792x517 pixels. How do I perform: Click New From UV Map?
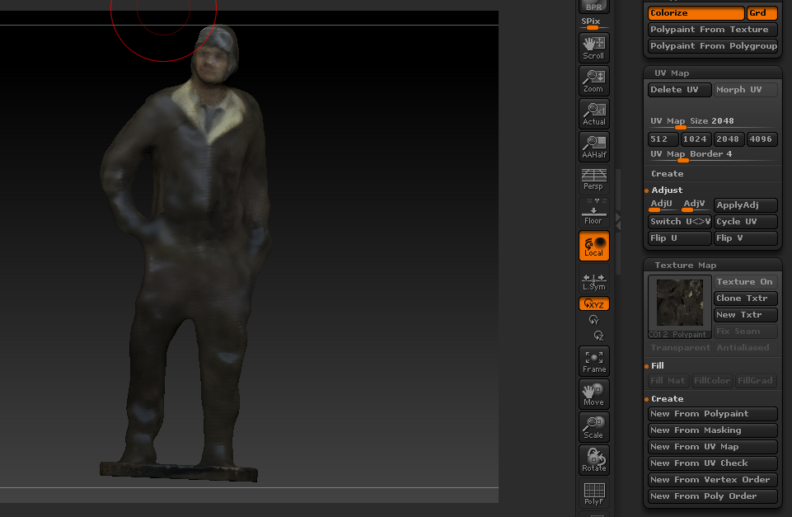coord(712,447)
